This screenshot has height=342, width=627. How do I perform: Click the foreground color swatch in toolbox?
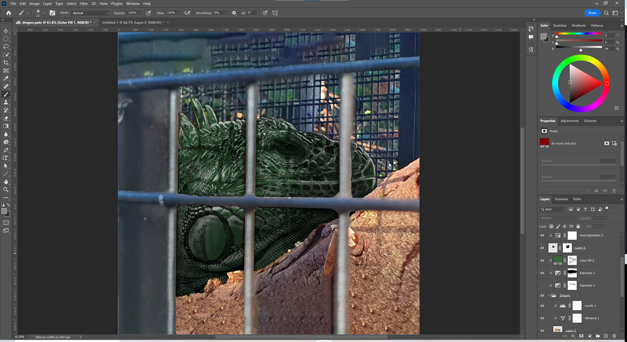(4, 211)
